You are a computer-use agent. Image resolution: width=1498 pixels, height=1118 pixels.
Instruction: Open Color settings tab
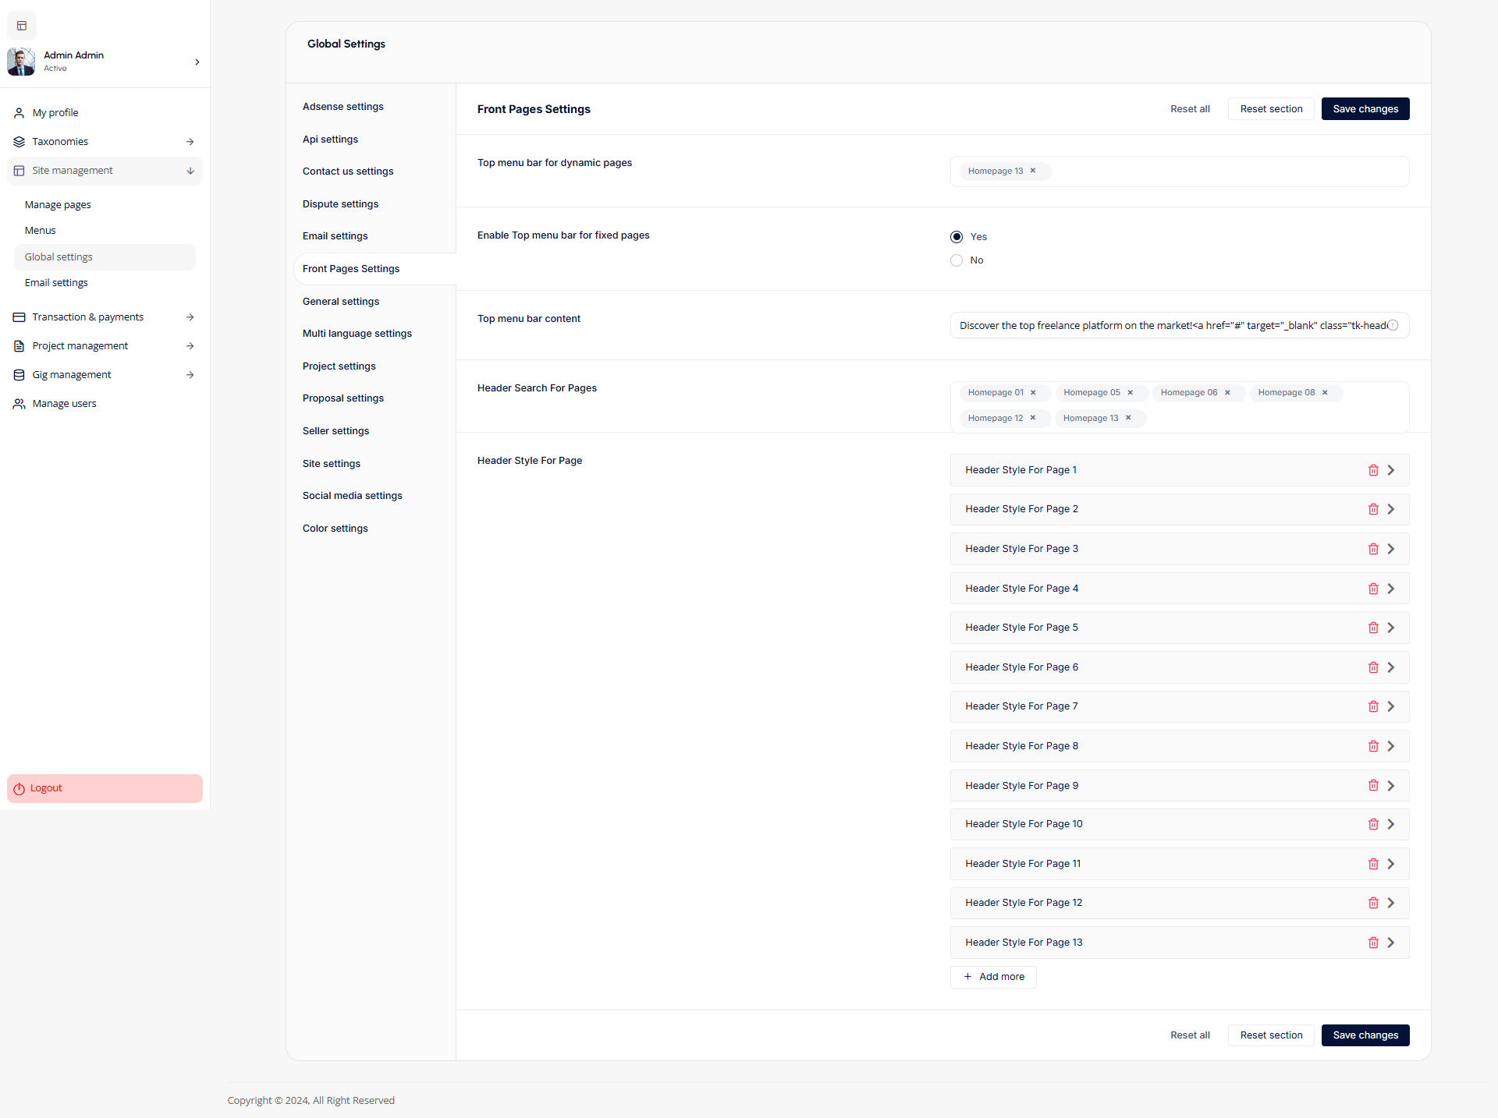pos(335,529)
